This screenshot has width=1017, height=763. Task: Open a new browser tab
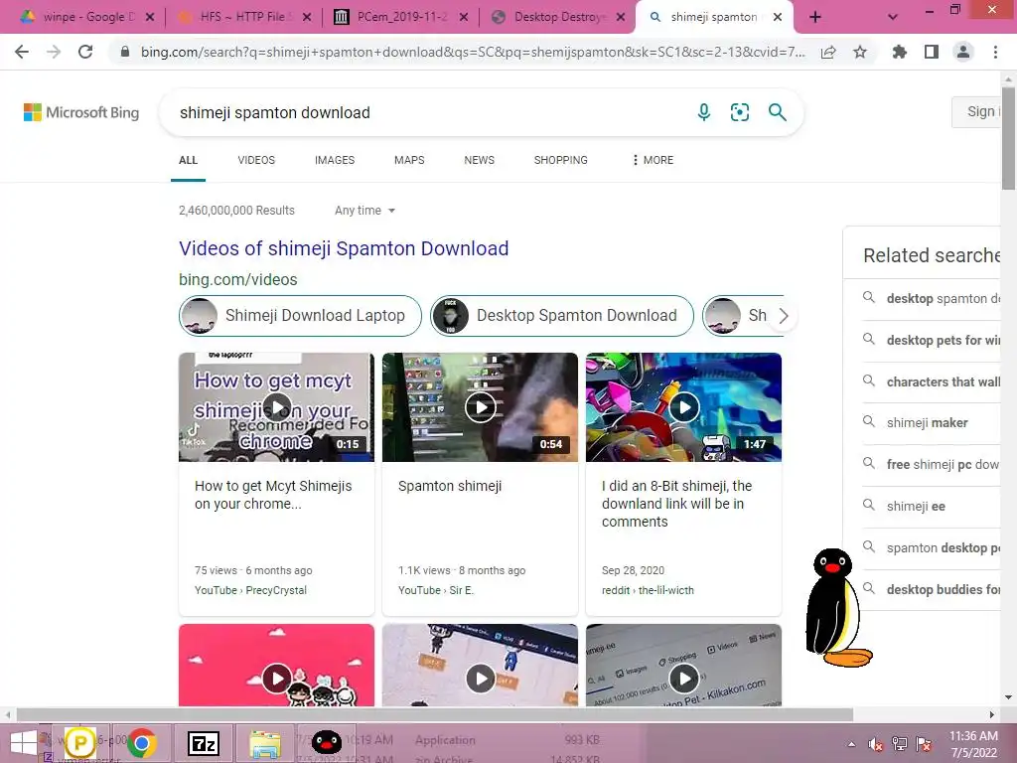coord(815,18)
